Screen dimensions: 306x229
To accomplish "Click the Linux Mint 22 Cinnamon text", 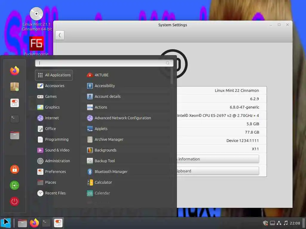I will (x=237, y=91).
